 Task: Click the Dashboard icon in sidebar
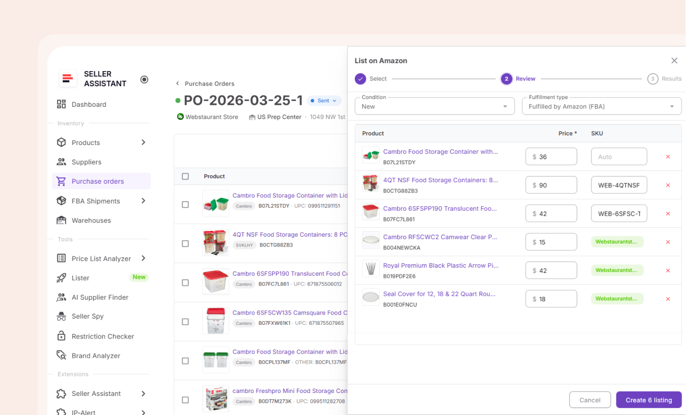(x=61, y=104)
